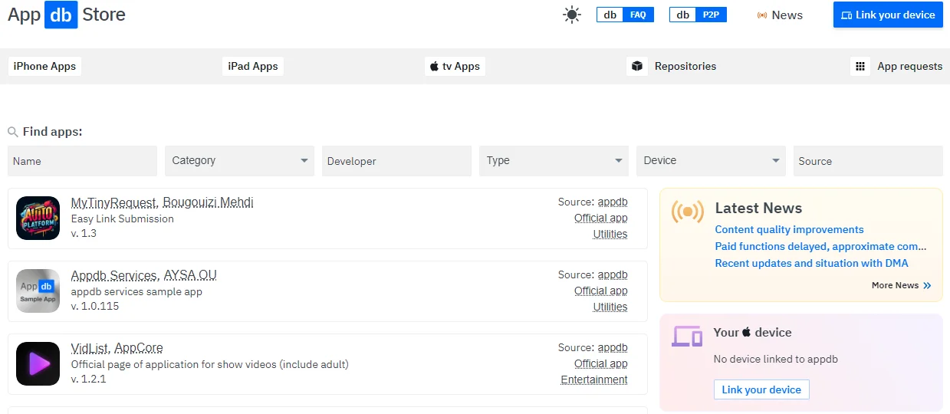This screenshot has width=950, height=414.
Task: Click Official app link in Appdb Services row
Action: [601, 291]
